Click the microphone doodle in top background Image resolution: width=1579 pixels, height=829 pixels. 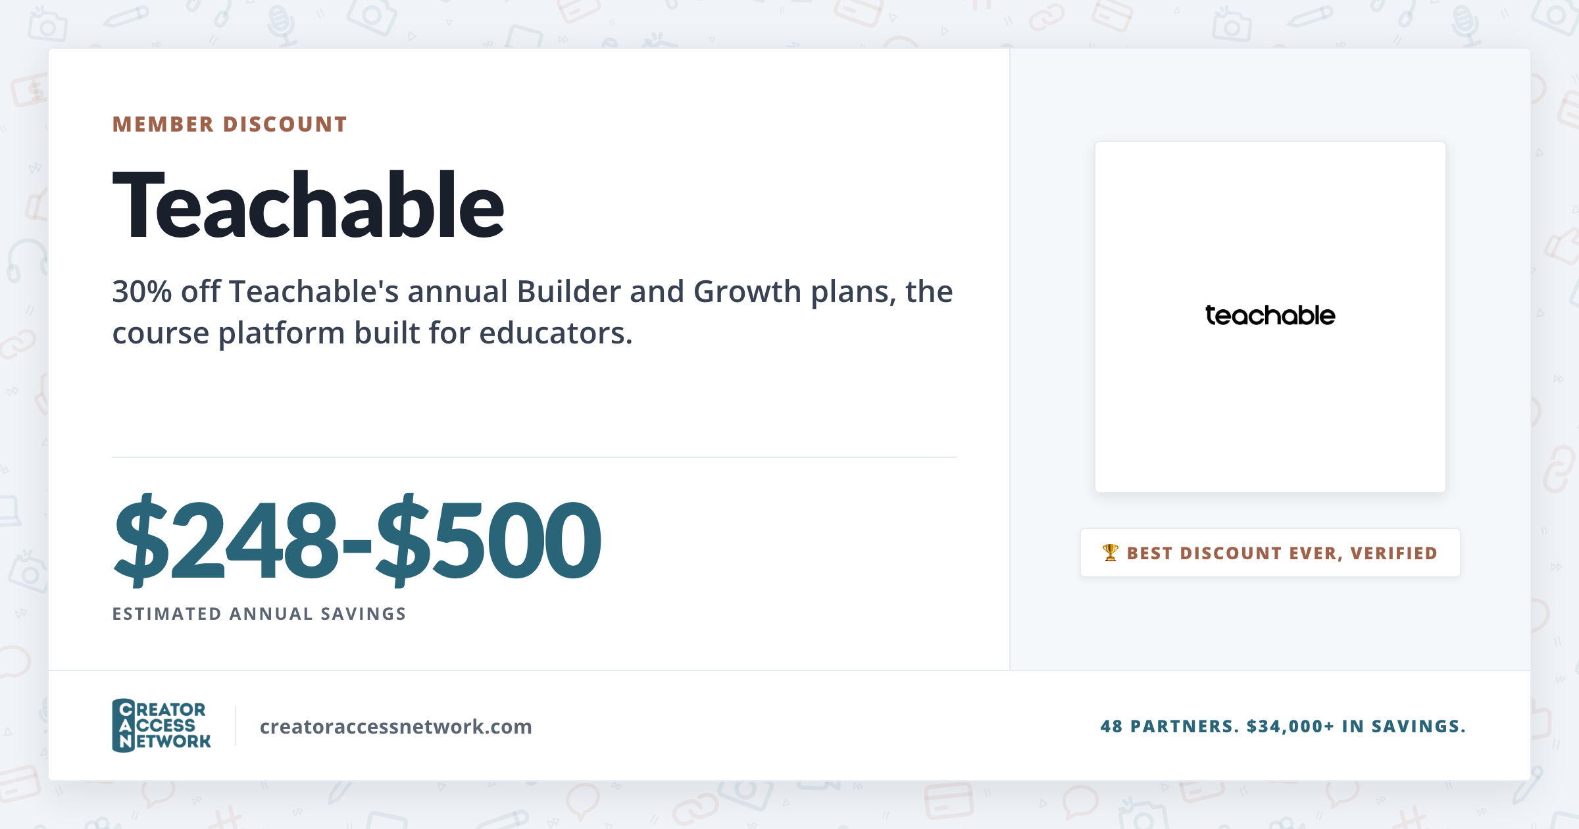point(282,25)
